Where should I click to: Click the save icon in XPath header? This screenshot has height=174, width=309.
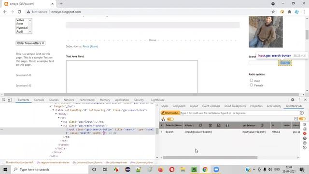tap(219, 125)
